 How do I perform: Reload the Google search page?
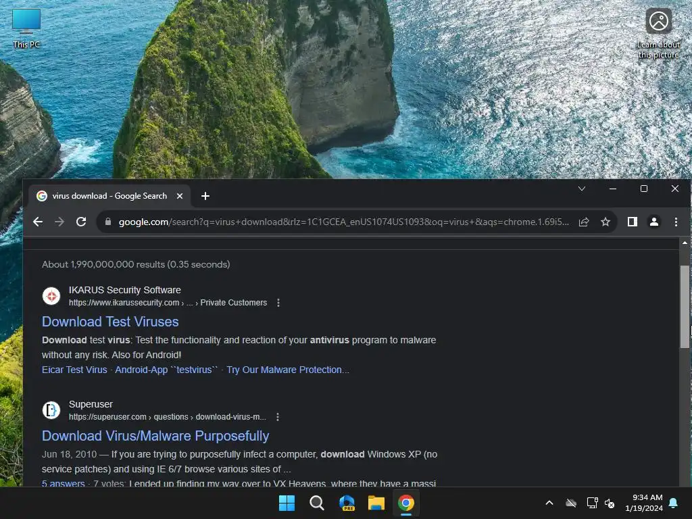pyautogui.click(x=81, y=222)
